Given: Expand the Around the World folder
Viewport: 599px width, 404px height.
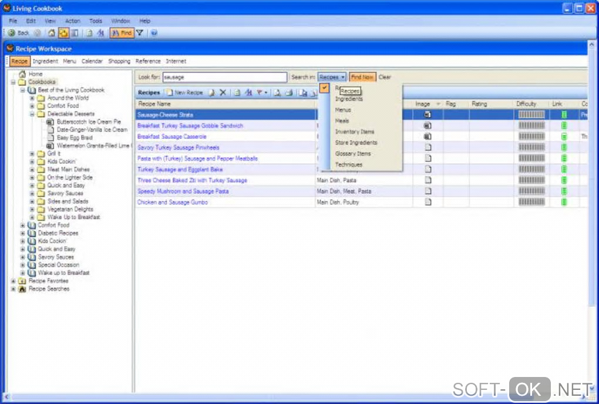Looking at the screenshot, I should [x=32, y=98].
